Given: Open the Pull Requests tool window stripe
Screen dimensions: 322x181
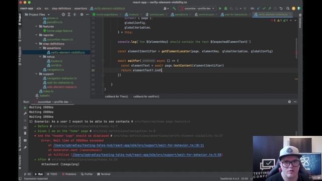Looking at the screenshot, I should tap(20, 56).
